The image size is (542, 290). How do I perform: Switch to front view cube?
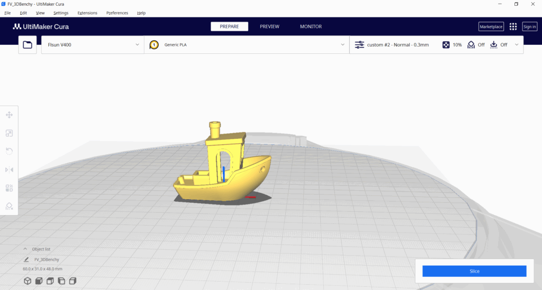click(x=39, y=281)
